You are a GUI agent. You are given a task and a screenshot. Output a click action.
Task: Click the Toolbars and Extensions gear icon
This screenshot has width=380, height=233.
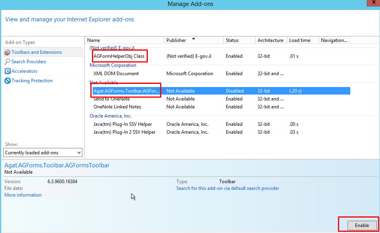(8, 52)
